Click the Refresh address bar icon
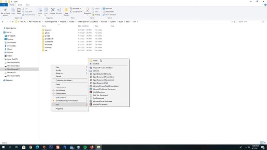Screen dimensions: 267x150 tap(234, 22)
